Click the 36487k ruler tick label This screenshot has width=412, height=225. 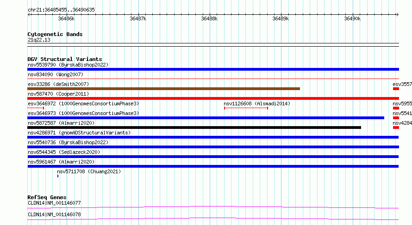[x=138, y=18]
